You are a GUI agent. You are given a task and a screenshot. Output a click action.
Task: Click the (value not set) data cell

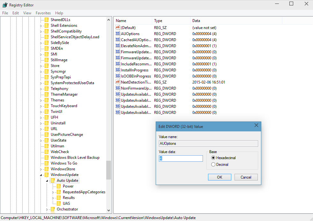(x=204, y=28)
